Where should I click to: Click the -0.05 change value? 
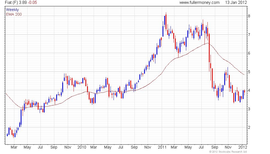coord(32,2)
